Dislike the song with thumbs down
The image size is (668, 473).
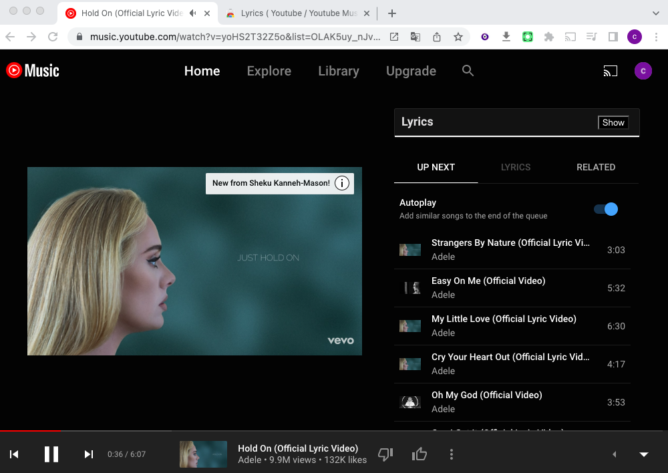click(x=385, y=454)
